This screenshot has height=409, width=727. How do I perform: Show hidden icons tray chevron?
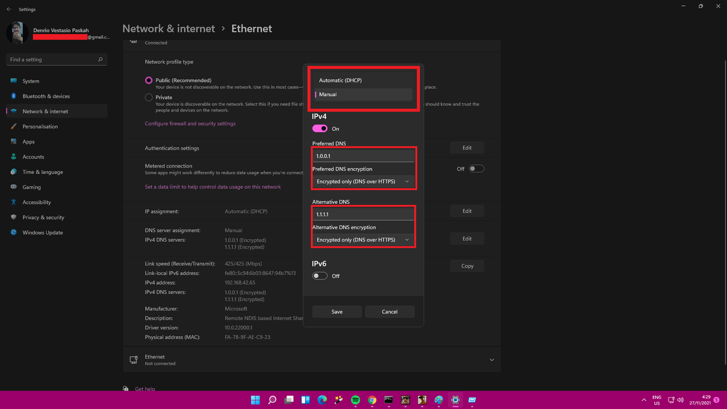[x=644, y=400]
